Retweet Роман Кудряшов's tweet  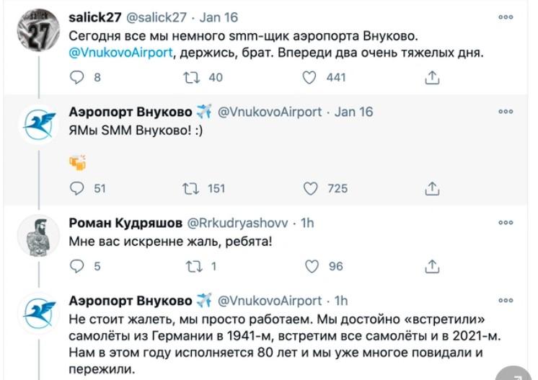(x=193, y=266)
